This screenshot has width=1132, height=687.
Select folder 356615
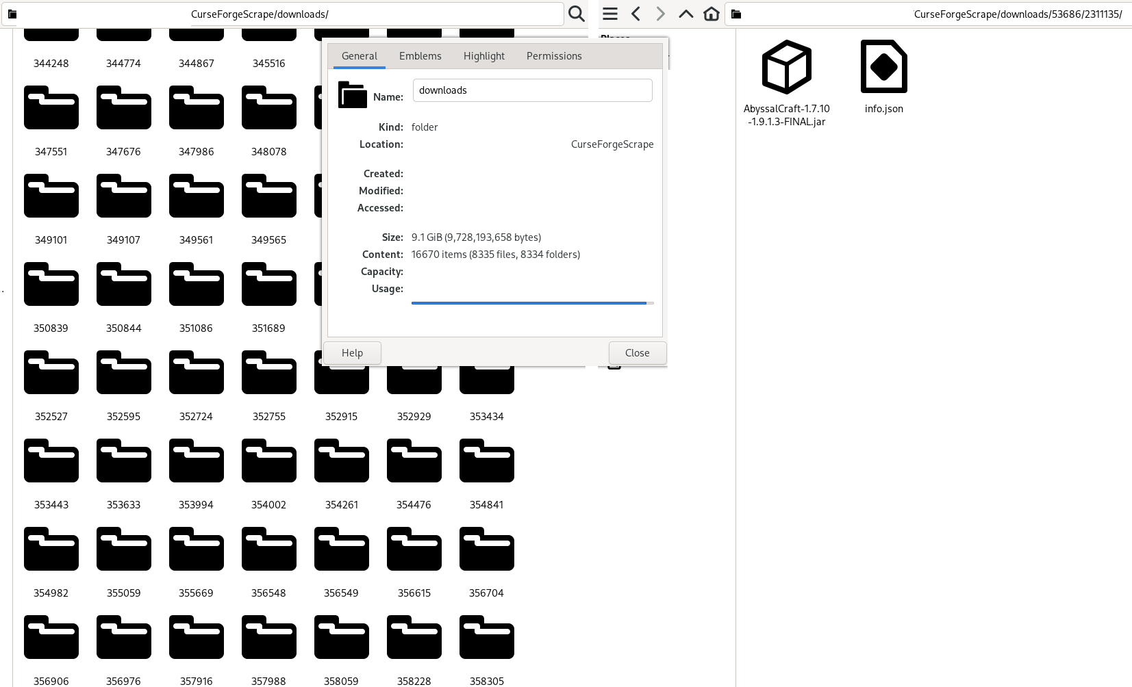(x=414, y=549)
